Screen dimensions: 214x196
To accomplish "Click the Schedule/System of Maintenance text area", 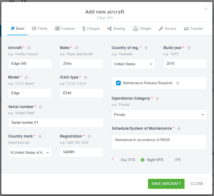I will point(159,142).
